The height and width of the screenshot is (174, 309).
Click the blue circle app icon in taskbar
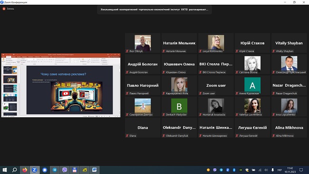(x=45, y=170)
